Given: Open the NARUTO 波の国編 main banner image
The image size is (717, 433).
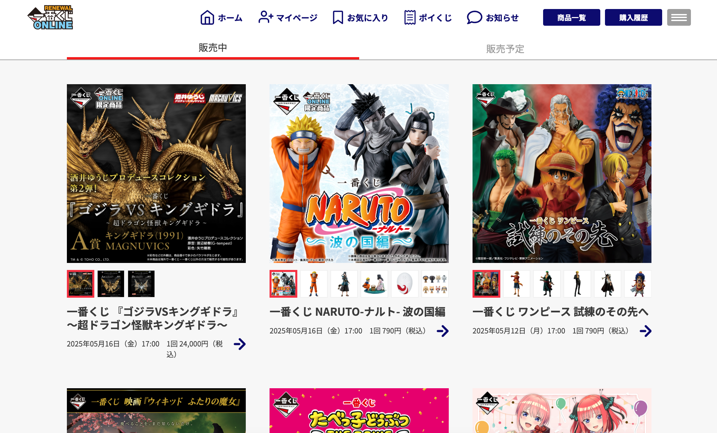Looking at the screenshot, I should (359, 173).
